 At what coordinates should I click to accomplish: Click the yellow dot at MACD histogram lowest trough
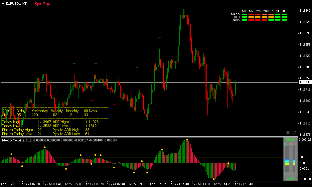click(214, 179)
